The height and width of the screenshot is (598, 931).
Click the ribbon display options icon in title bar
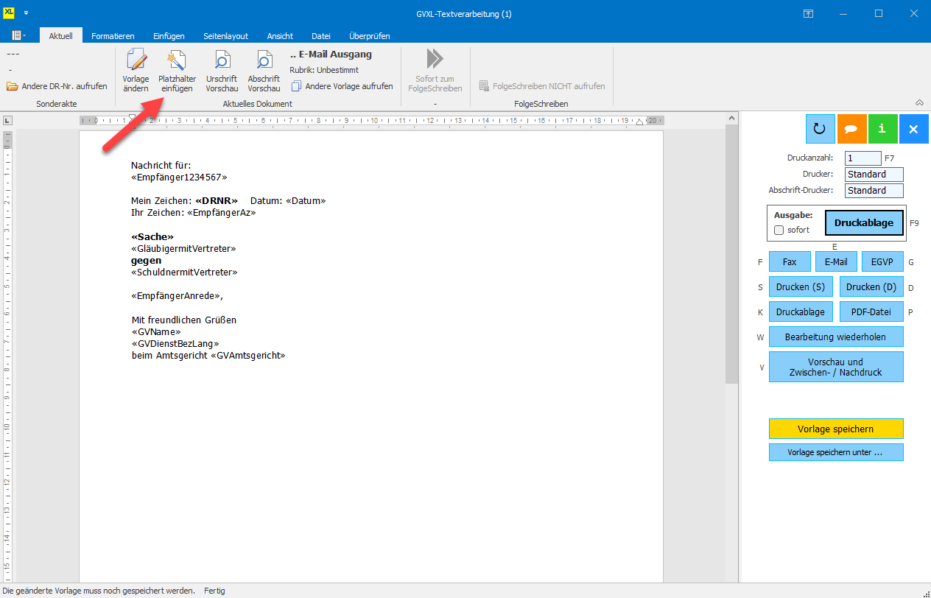808,13
